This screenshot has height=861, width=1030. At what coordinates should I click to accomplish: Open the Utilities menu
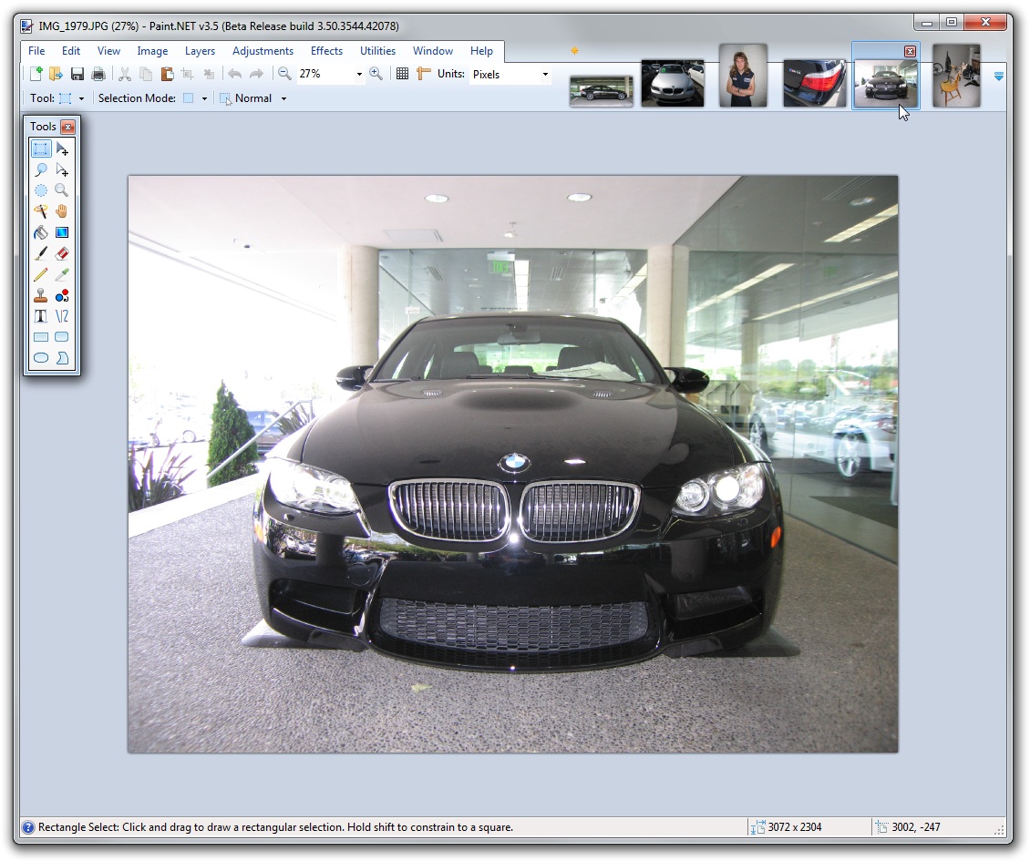pyautogui.click(x=377, y=51)
